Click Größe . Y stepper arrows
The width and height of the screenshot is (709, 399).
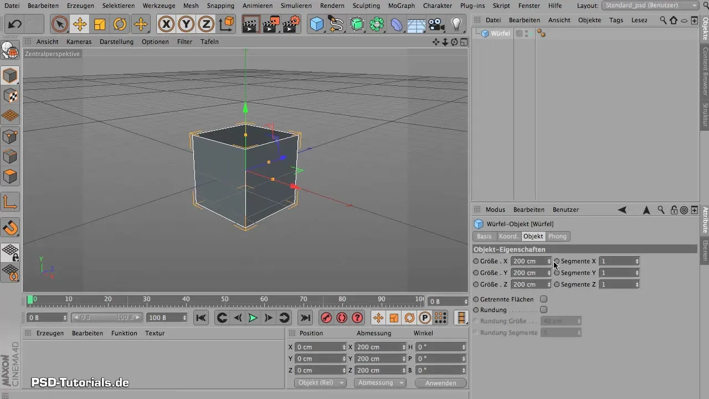(549, 273)
